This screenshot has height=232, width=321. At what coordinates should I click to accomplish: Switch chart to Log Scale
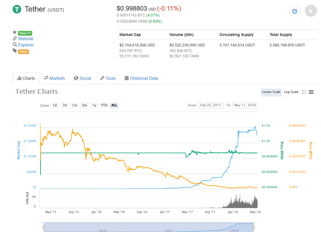tap(291, 92)
